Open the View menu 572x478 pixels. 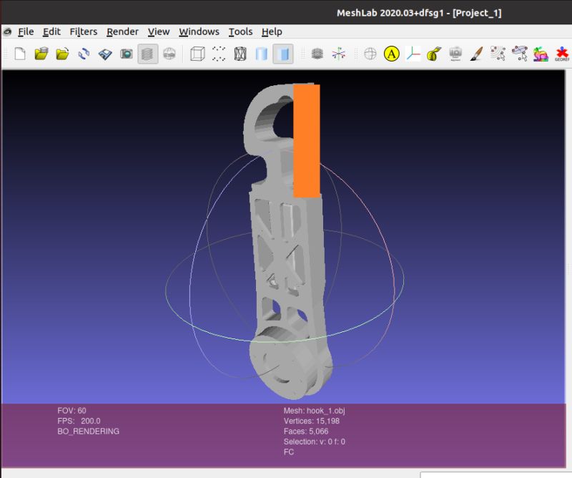click(158, 31)
